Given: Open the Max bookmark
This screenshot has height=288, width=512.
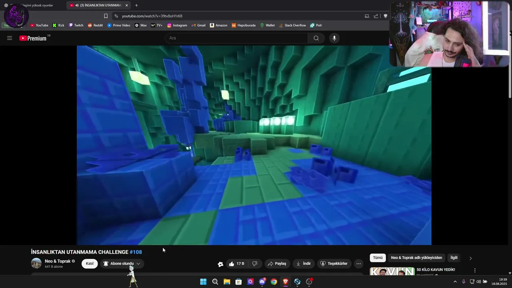Looking at the screenshot, I should [141, 25].
